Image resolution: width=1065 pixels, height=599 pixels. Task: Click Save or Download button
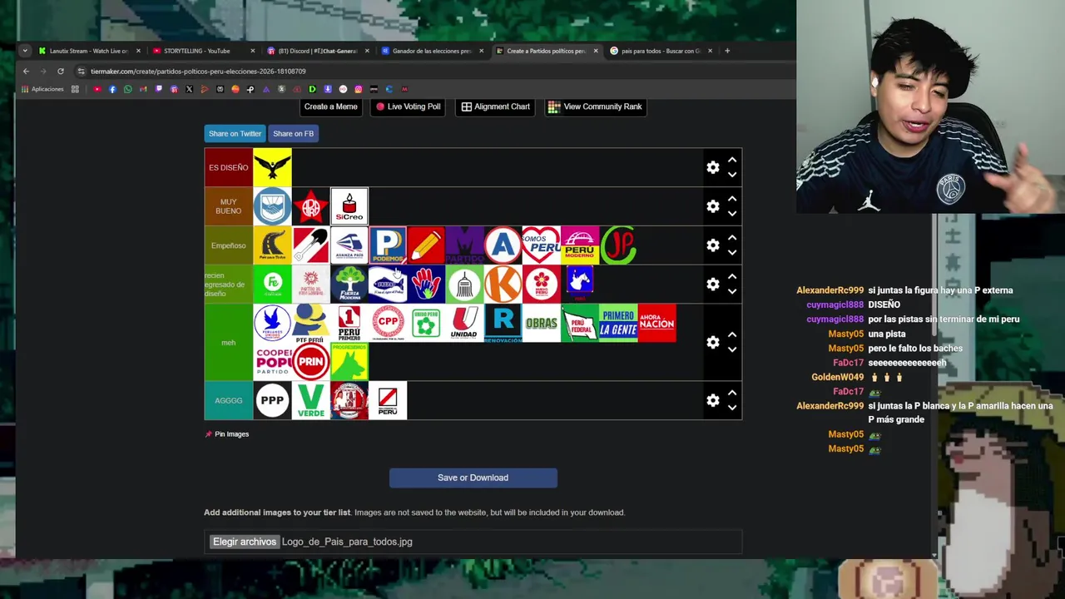473,478
